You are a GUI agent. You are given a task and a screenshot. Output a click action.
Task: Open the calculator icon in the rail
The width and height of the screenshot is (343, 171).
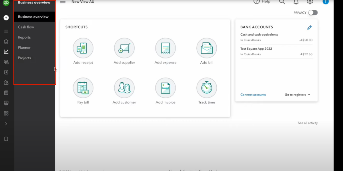6,93
